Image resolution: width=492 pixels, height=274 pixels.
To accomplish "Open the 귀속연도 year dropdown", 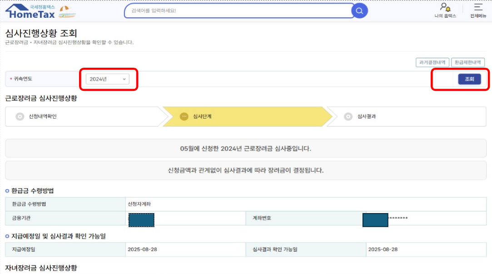I will coord(108,79).
